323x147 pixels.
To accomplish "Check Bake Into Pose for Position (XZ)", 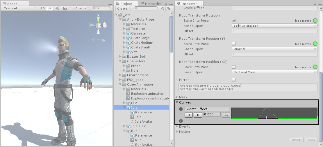I will (x=234, y=67).
